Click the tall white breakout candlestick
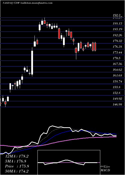This screenshot has width=125, height=175. pyautogui.click(x=32, y=62)
